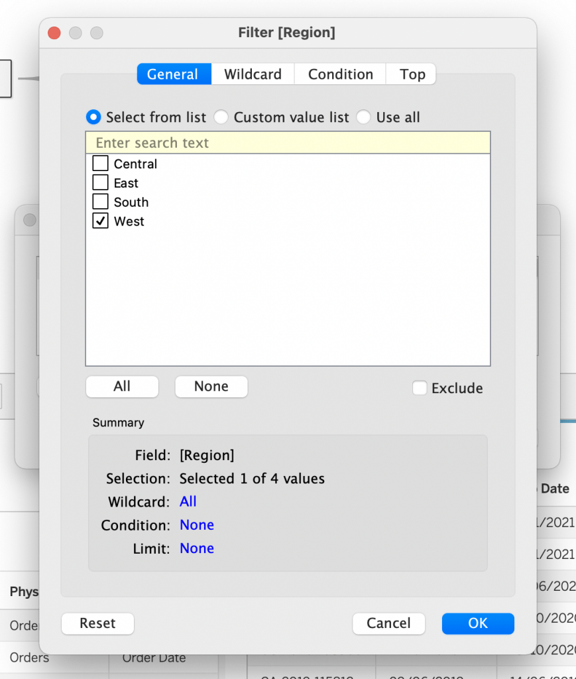Enable the East region checkbox

pos(101,183)
